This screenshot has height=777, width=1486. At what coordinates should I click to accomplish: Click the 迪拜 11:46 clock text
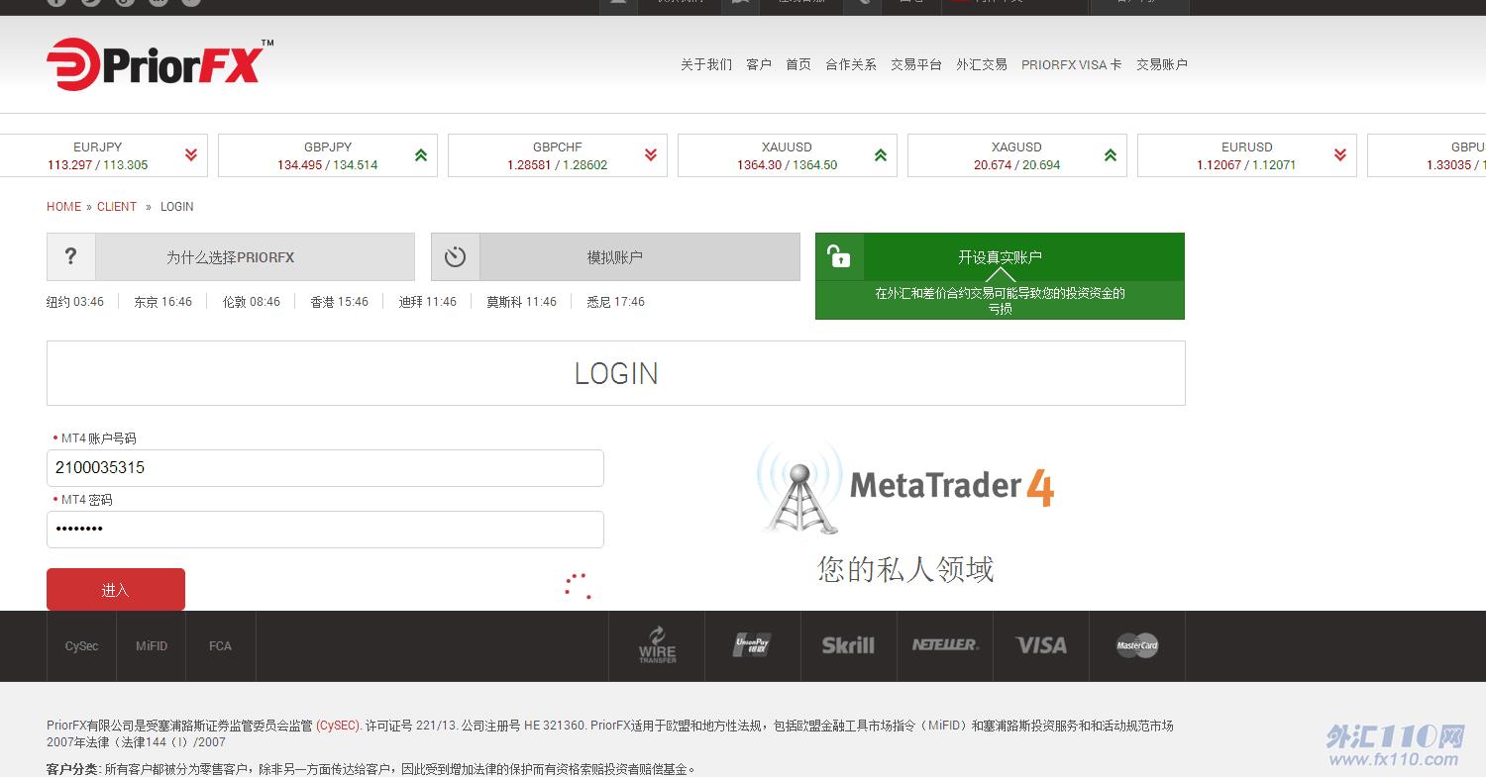428,302
